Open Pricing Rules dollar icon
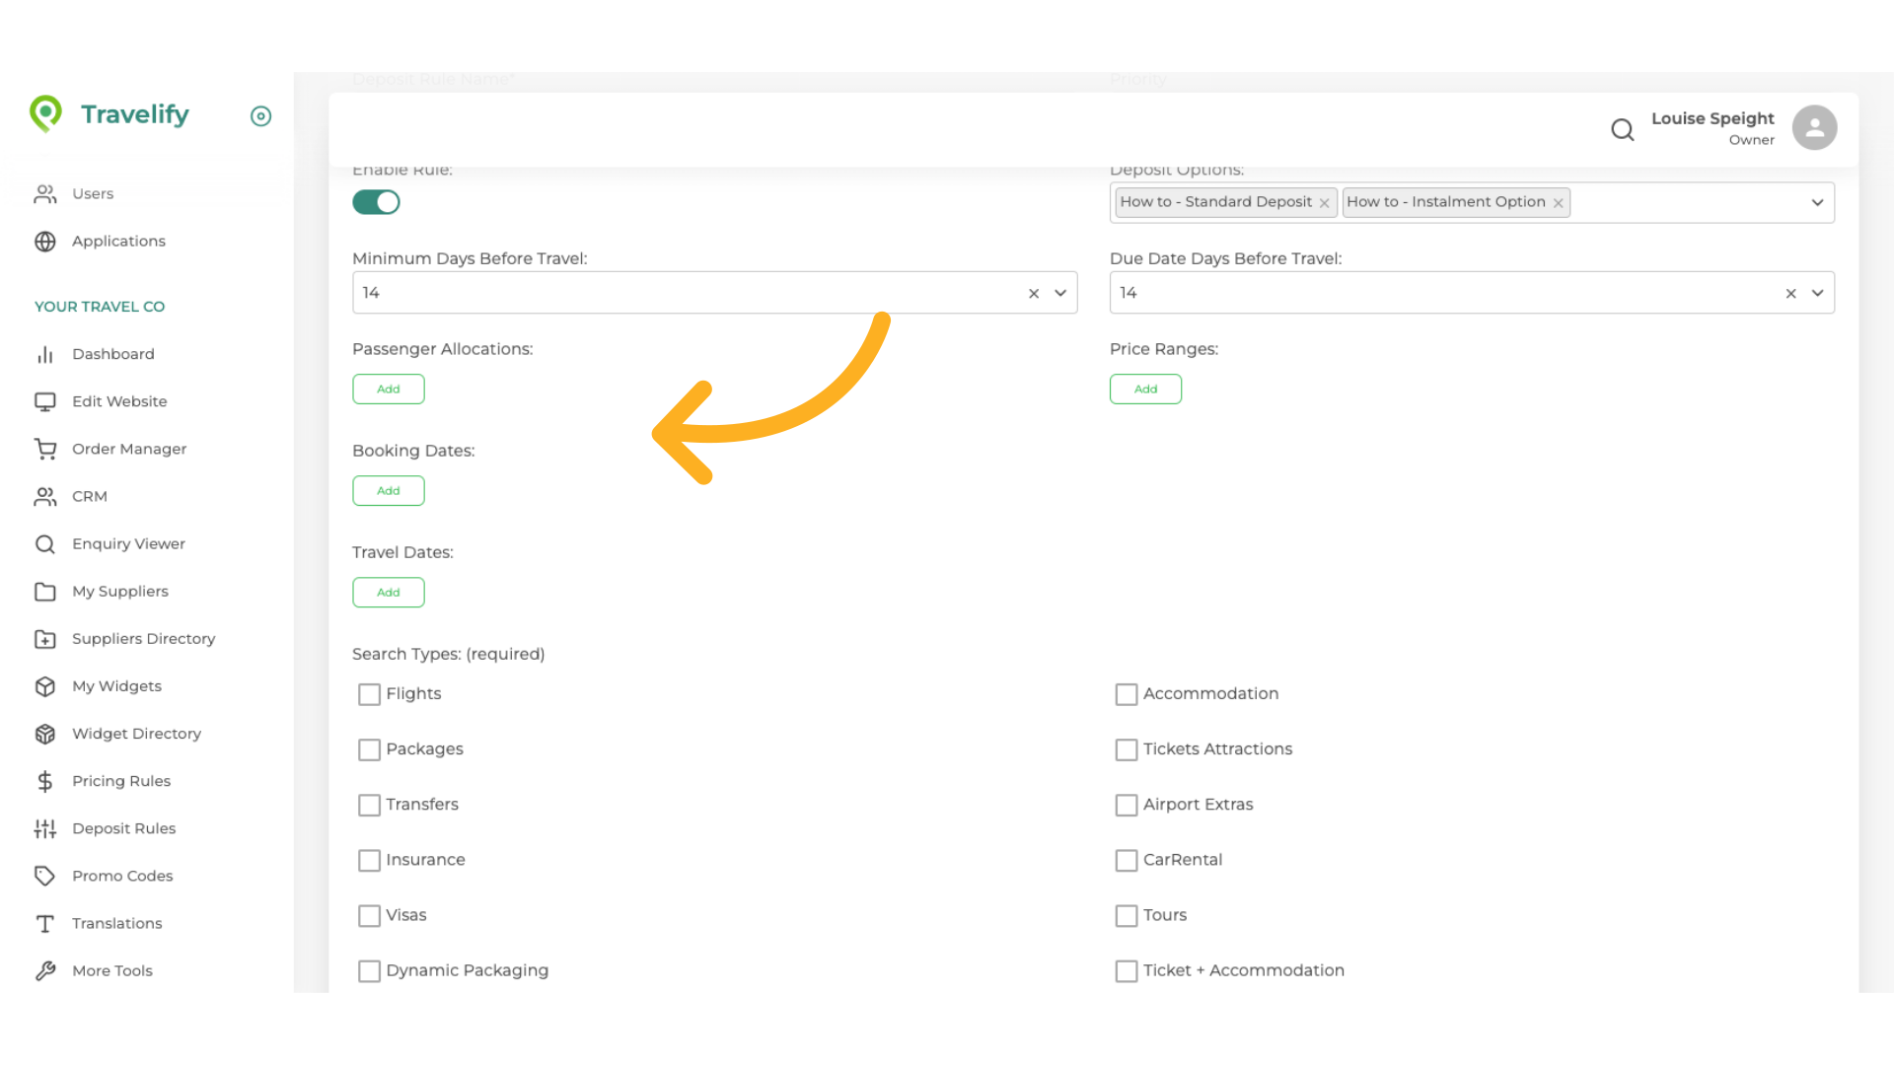The width and height of the screenshot is (1894, 1065). tap(45, 781)
